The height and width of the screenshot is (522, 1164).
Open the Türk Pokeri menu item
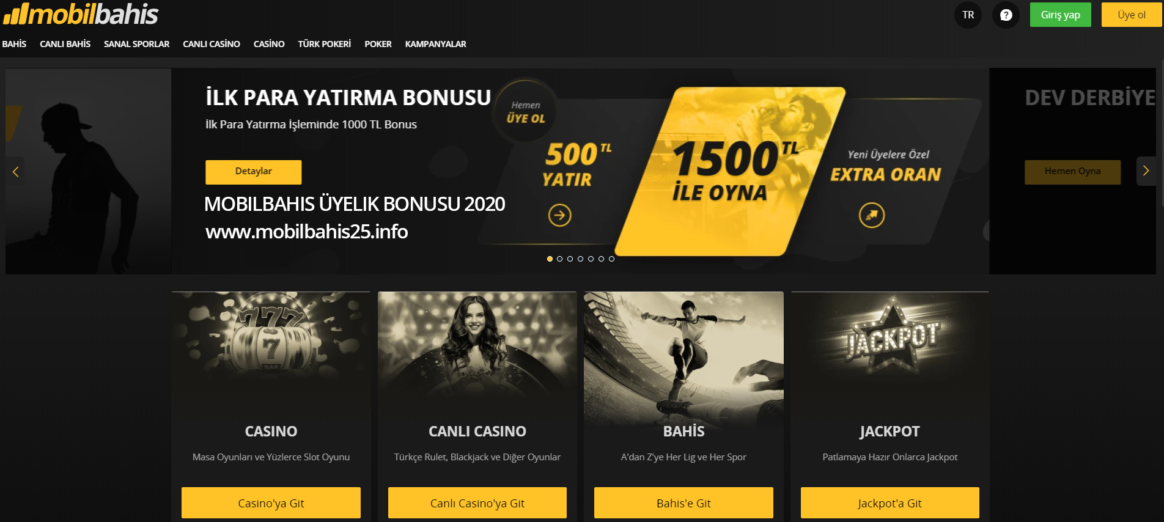point(324,44)
